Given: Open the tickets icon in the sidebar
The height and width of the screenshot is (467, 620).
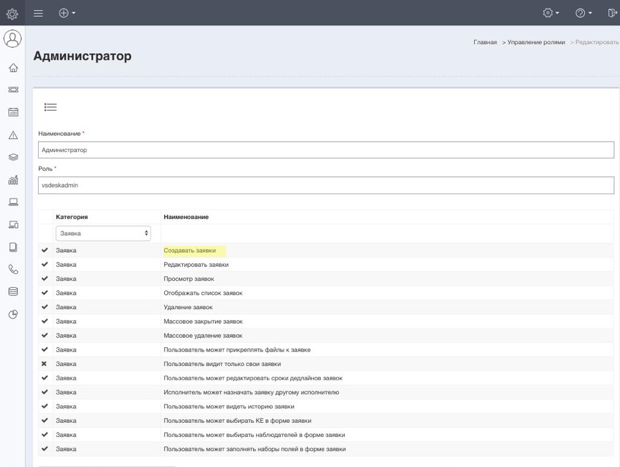Looking at the screenshot, I should point(13,90).
